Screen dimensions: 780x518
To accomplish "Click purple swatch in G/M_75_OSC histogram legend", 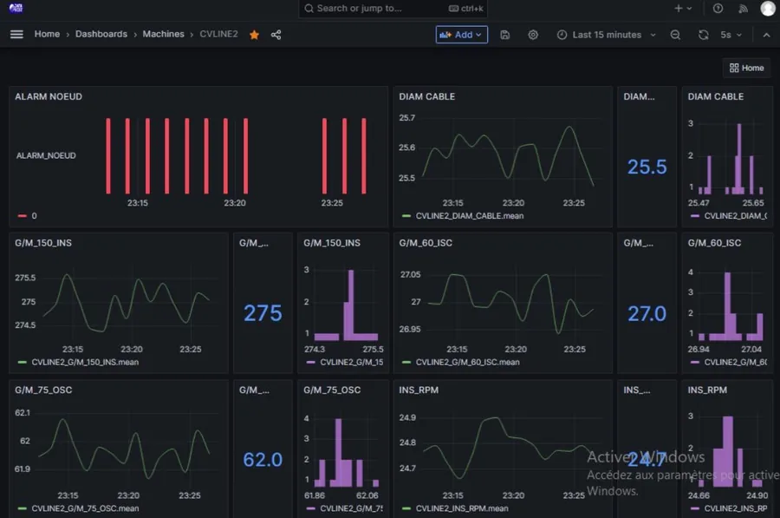I will click(311, 508).
